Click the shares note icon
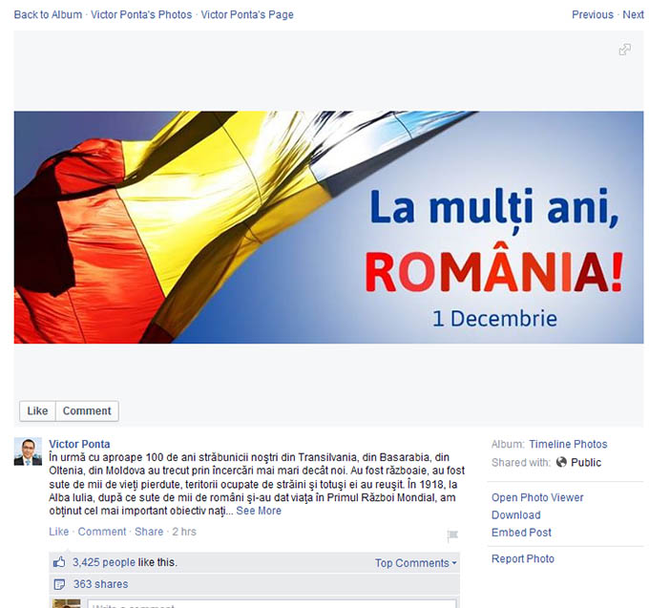 (59, 584)
